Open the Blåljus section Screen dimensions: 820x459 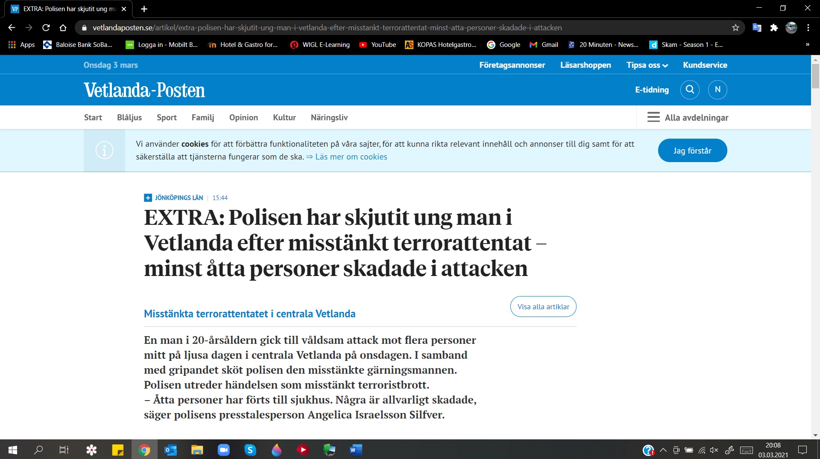[129, 117]
